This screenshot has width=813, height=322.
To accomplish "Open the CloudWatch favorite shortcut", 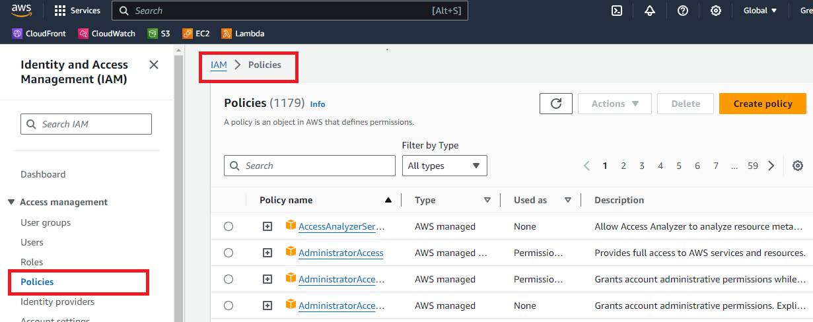I will [x=107, y=34].
